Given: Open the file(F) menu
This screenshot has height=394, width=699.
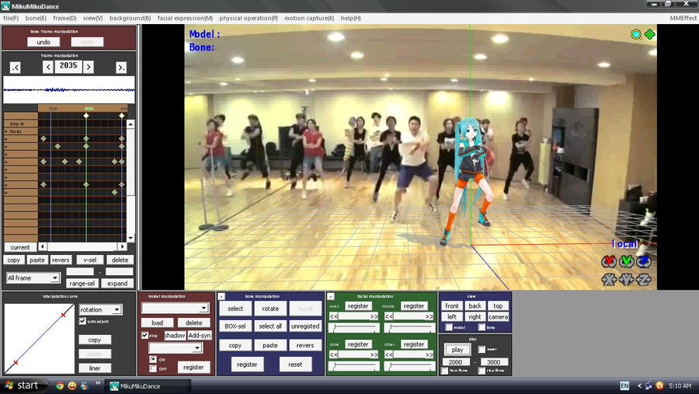Looking at the screenshot, I should point(11,19).
